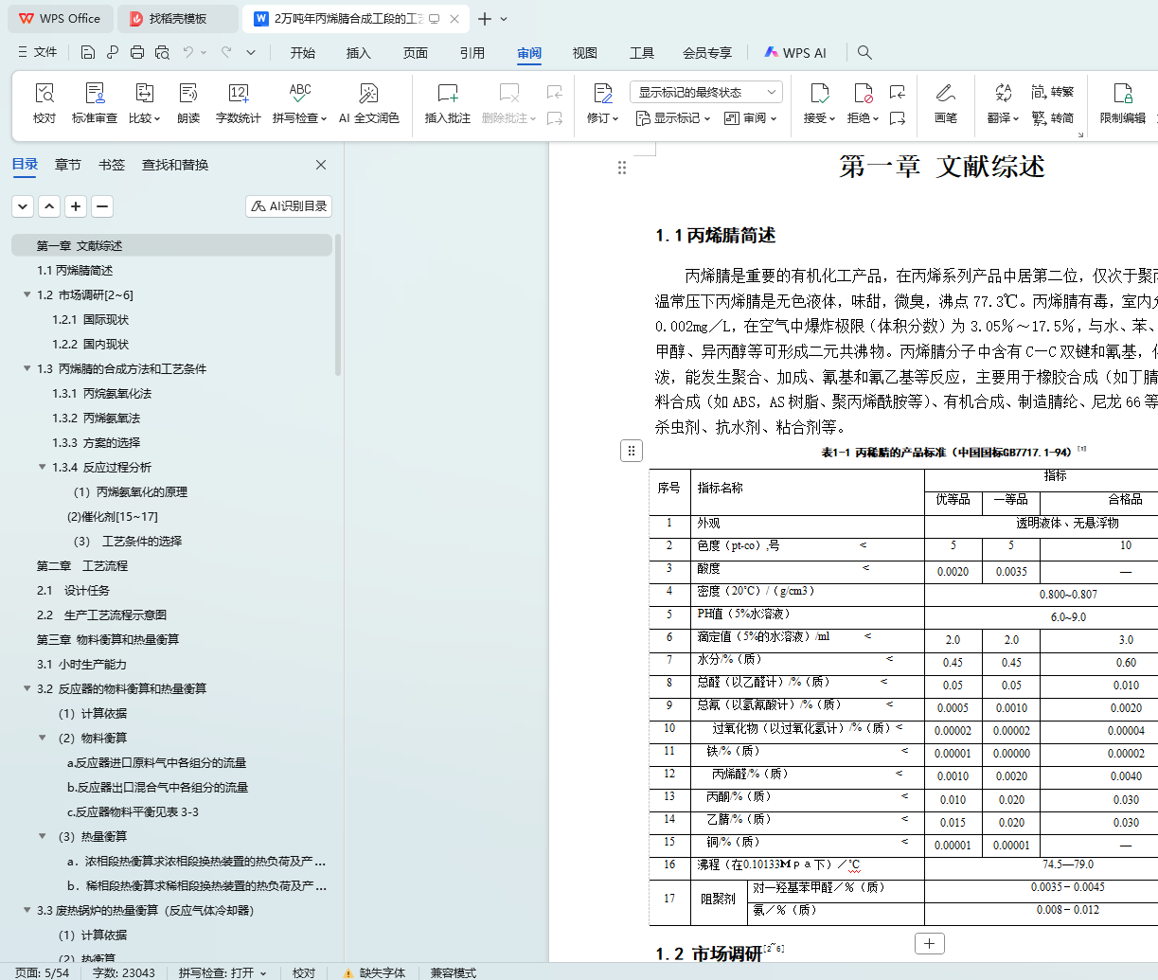
Task: Select 2.2 生产工艺流程示意图 in outline
Action: pyautogui.click(x=102, y=615)
